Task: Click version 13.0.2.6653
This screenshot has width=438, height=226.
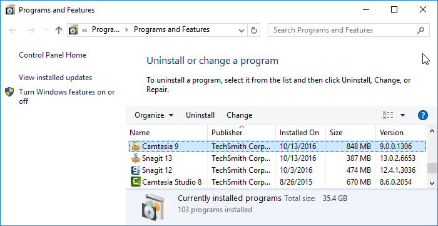Action: pos(398,158)
